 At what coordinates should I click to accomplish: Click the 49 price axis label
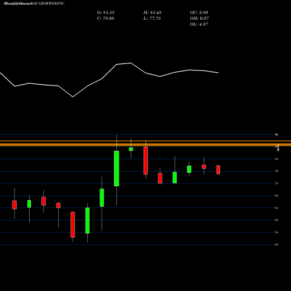click(x=276, y=244)
